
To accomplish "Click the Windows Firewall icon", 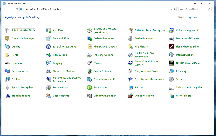I will coord(130,96).
